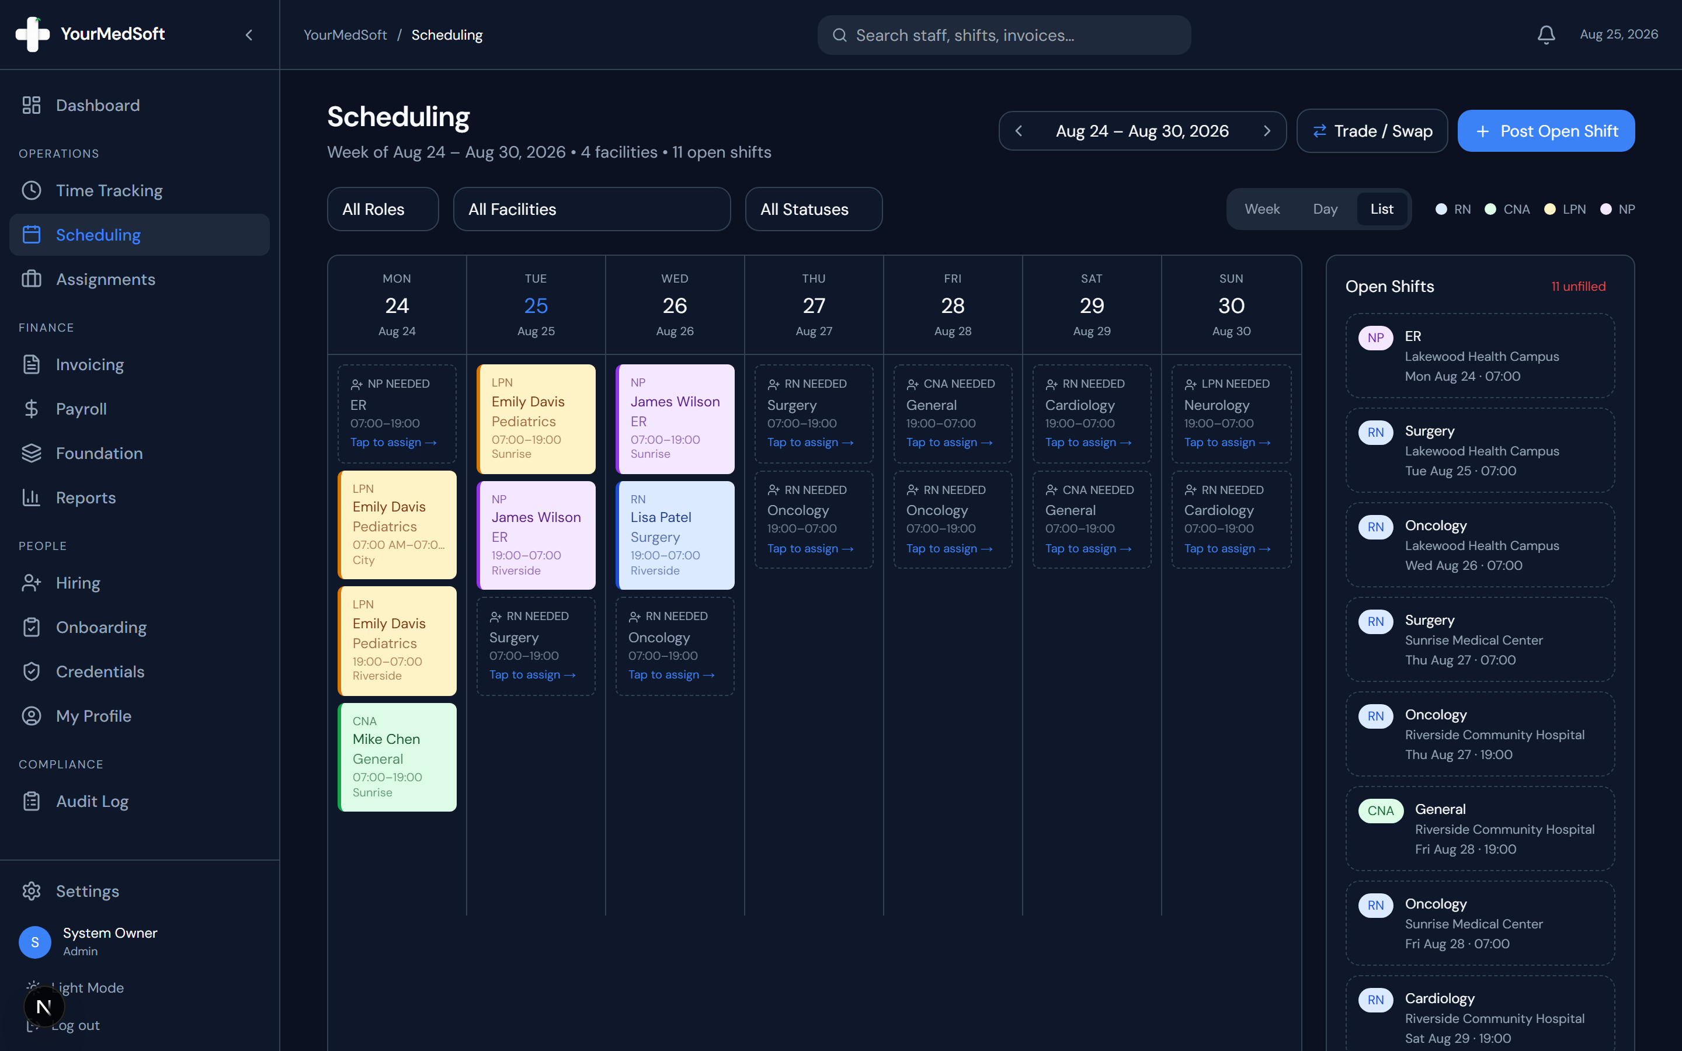Select Tuesday 25 column header
The height and width of the screenshot is (1051, 1682).
click(536, 305)
